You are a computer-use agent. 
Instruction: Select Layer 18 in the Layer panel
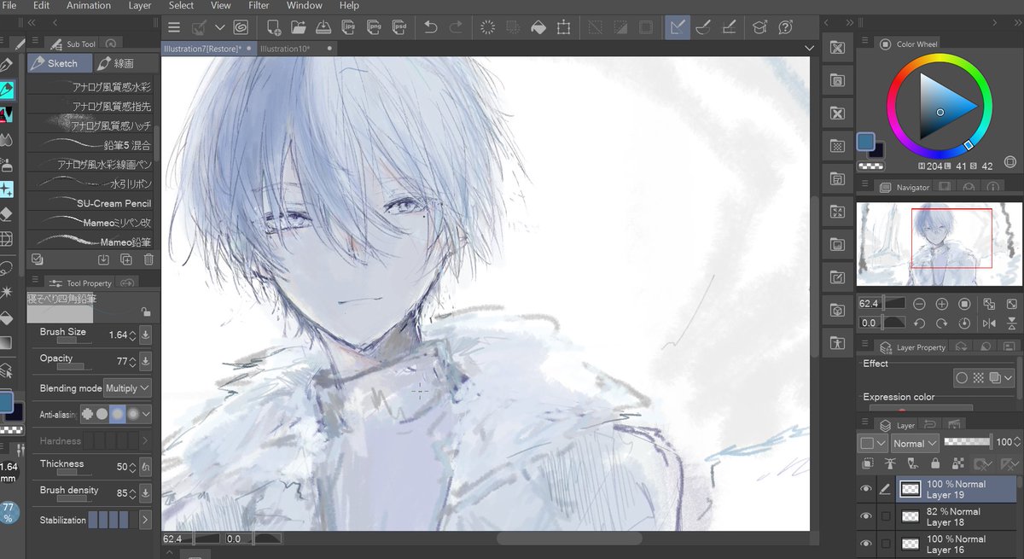click(x=956, y=516)
